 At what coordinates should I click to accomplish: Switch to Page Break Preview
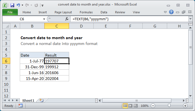[x=136, y=106]
